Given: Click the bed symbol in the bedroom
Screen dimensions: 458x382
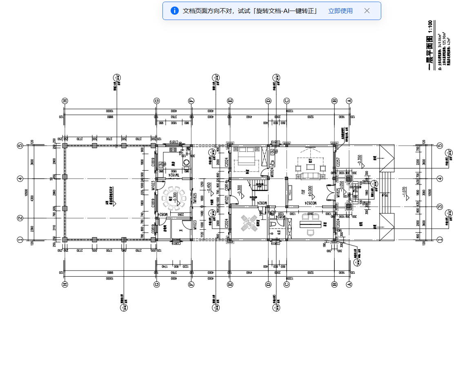Looking at the screenshot, I should click(x=247, y=156).
